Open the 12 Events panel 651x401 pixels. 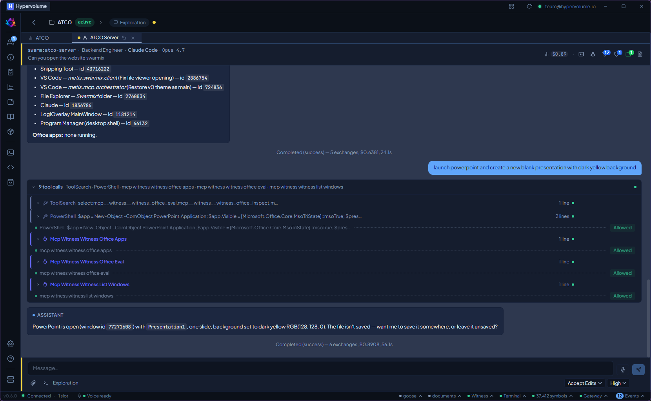pyautogui.click(x=630, y=396)
